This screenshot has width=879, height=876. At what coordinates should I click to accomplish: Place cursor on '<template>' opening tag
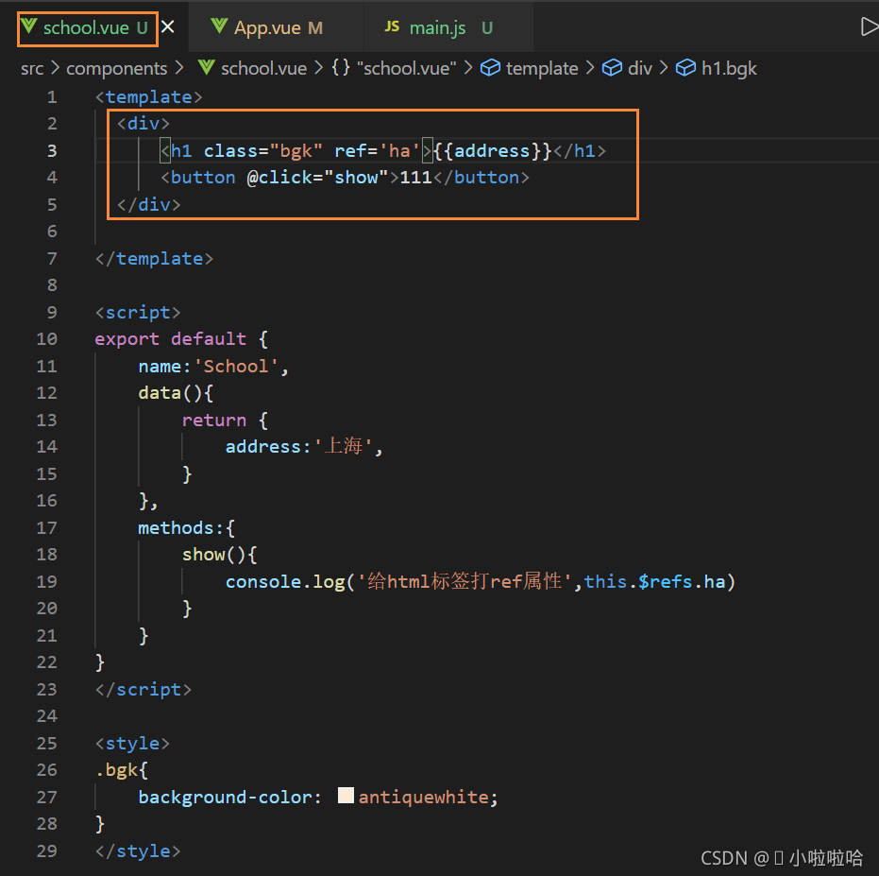pyautogui.click(x=148, y=97)
